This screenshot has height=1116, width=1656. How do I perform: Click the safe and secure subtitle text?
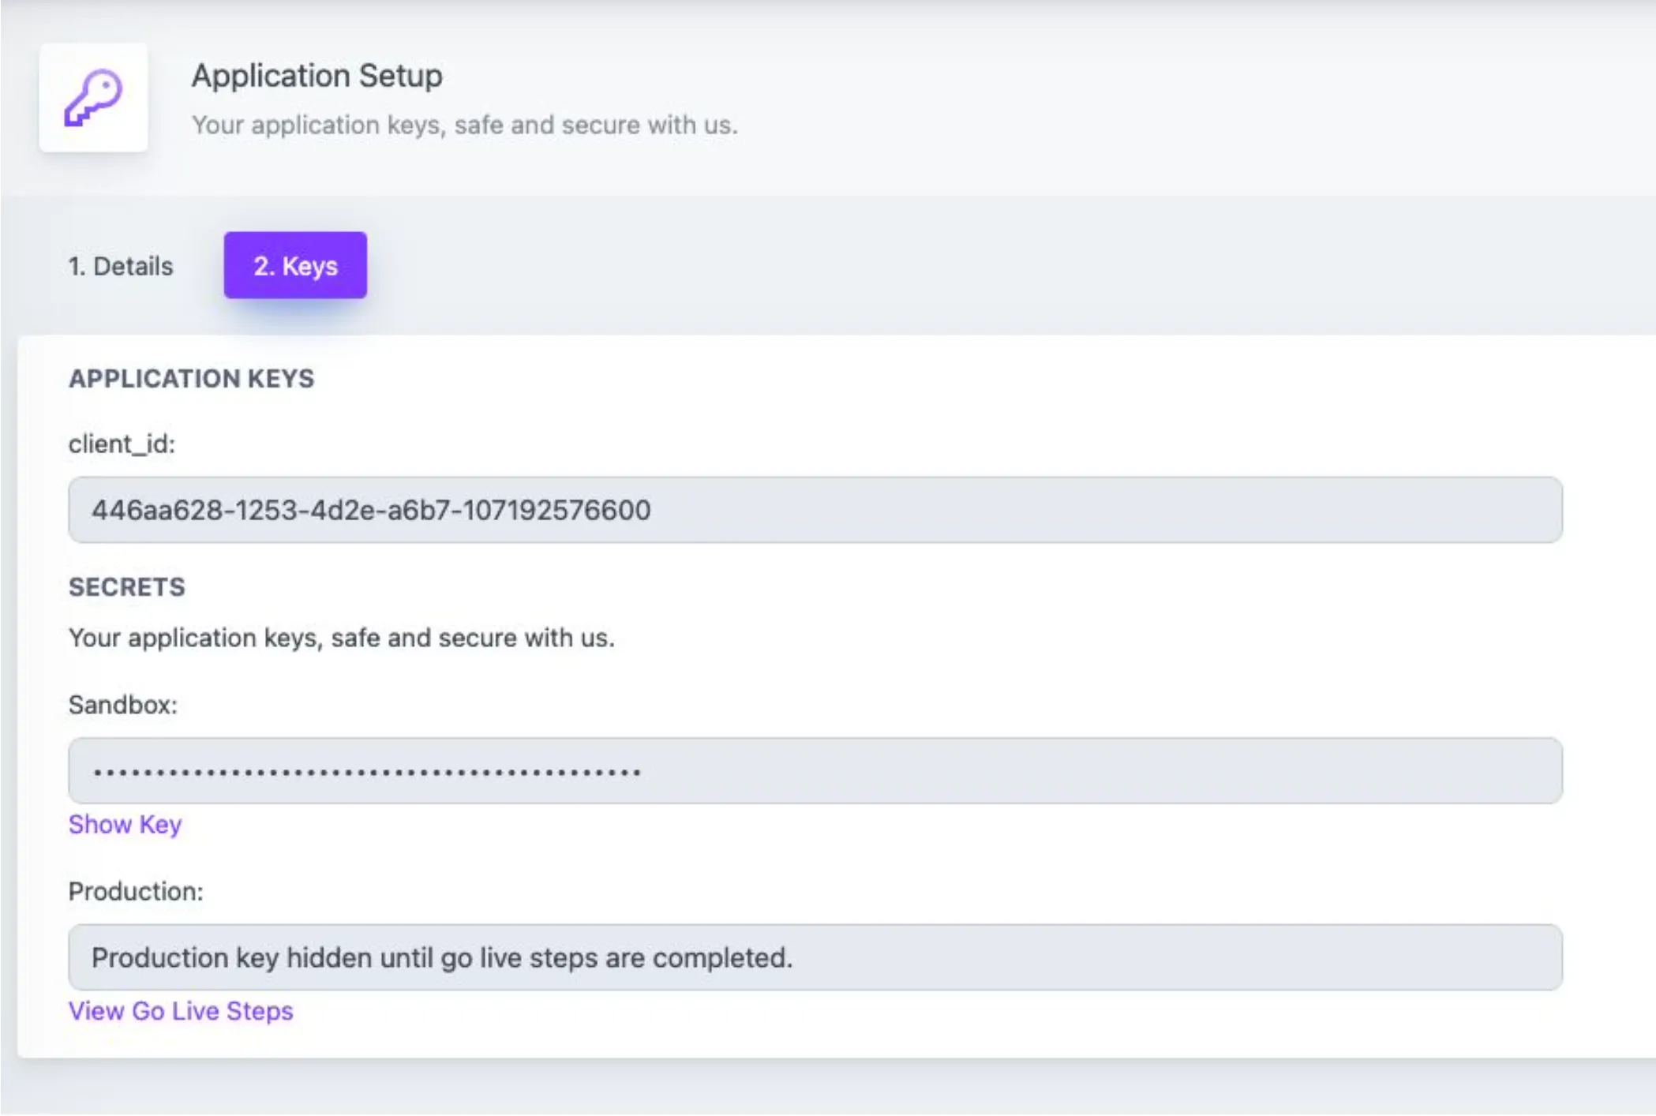(x=465, y=124)
